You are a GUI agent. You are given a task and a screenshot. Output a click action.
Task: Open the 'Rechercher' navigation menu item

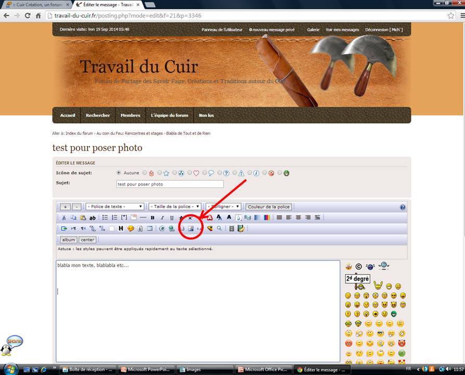98,115
